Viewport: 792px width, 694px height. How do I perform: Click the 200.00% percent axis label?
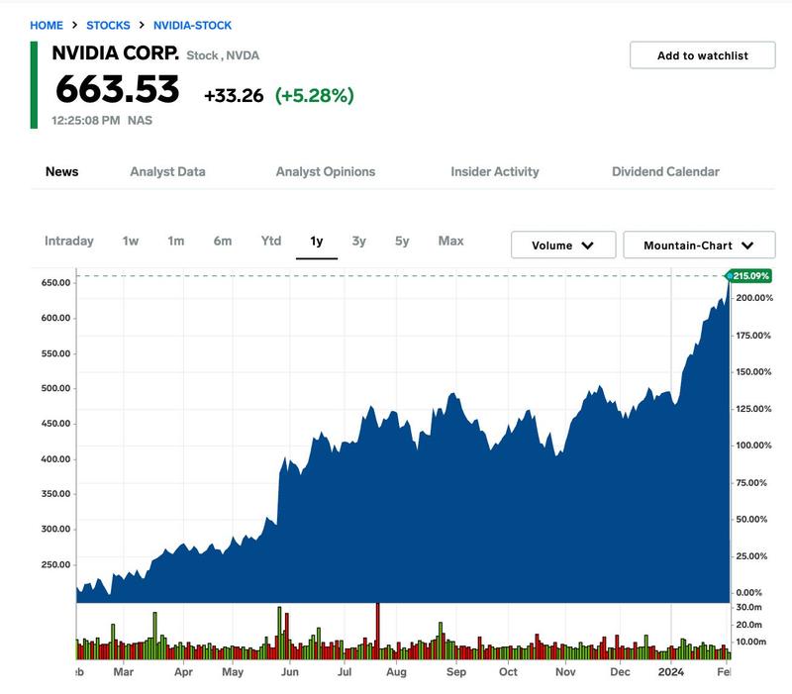point(754,298)
